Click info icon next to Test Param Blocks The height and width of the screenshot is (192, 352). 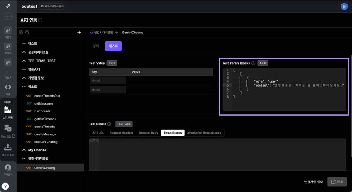(253, 63)
